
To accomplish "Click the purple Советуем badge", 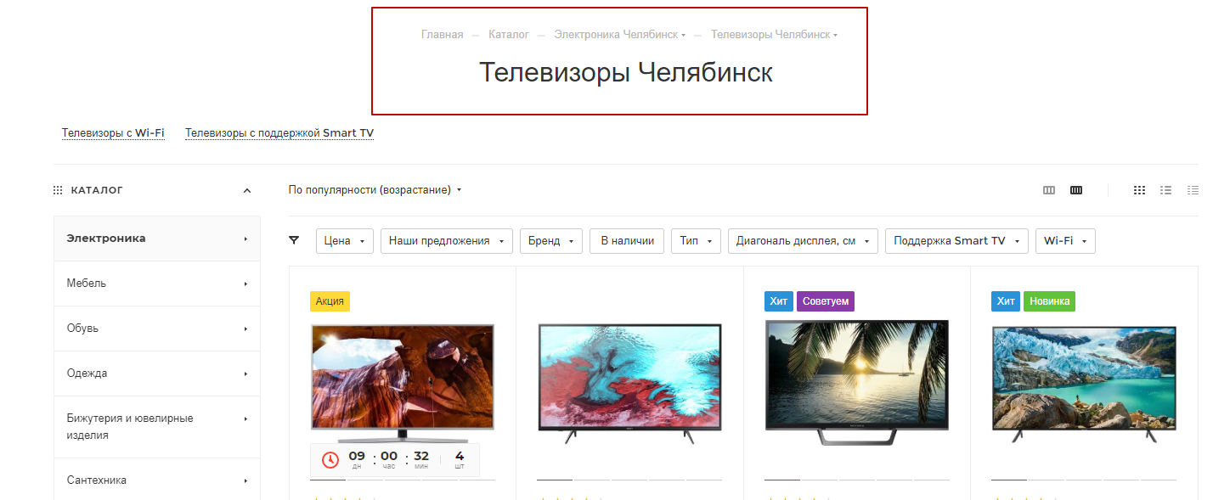I will [825, 301].
